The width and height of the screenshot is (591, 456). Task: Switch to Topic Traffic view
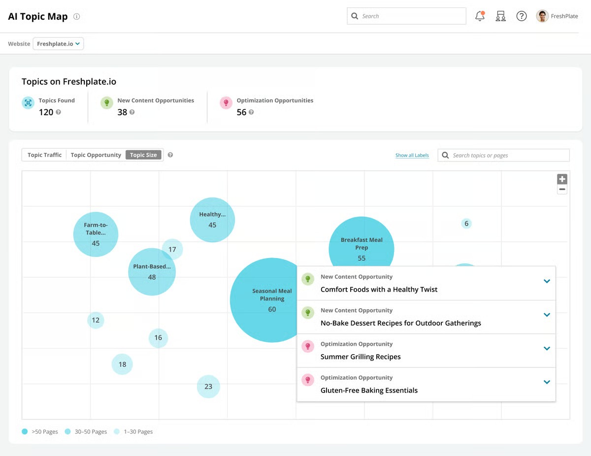tap(44, 155)
